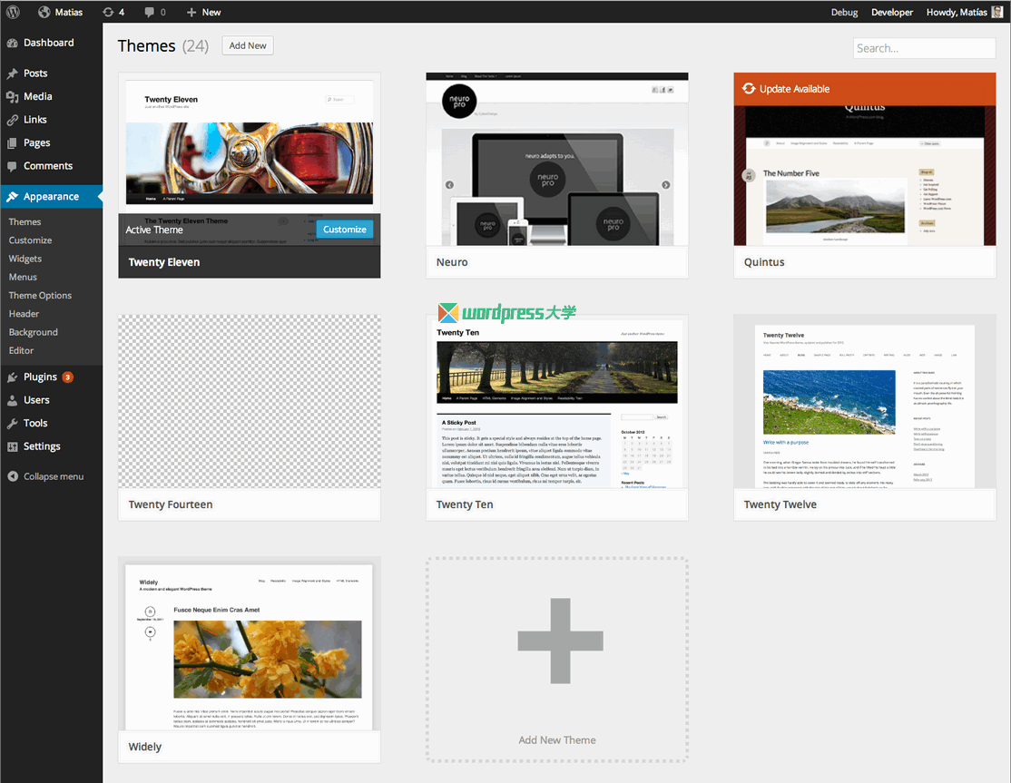
Task: Select the Themes submenu item
Action: pos(25,221)
